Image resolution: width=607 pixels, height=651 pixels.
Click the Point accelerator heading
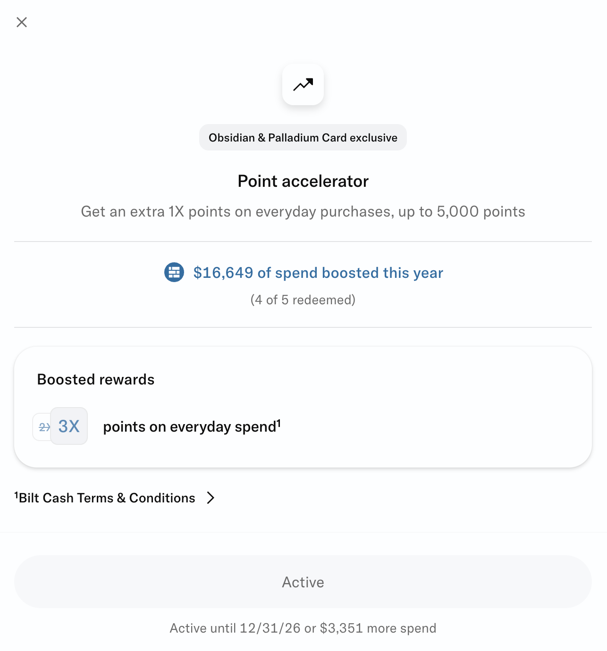pos(303,181)
